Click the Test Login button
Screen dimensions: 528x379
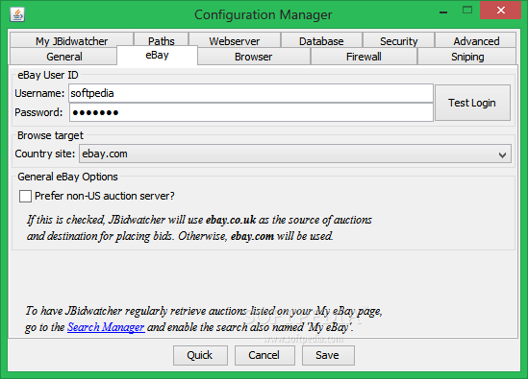pyautogui.click(x=472, y=103)
